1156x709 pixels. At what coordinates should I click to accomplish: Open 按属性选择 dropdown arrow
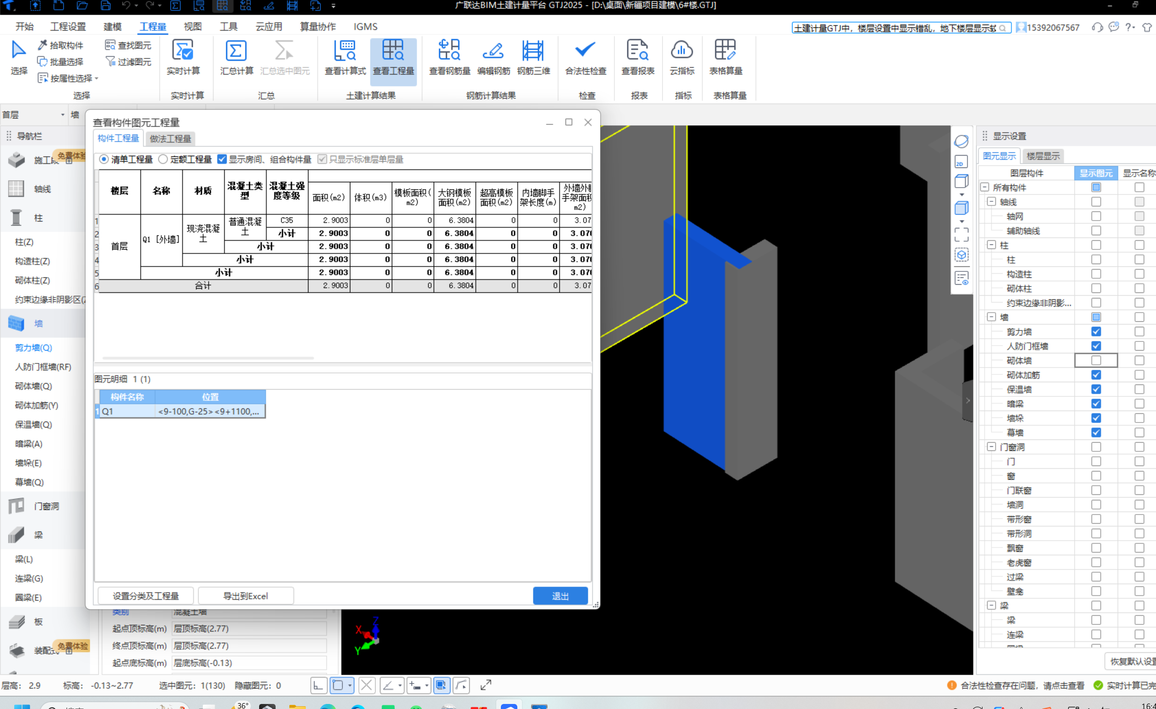pos(97,78)
